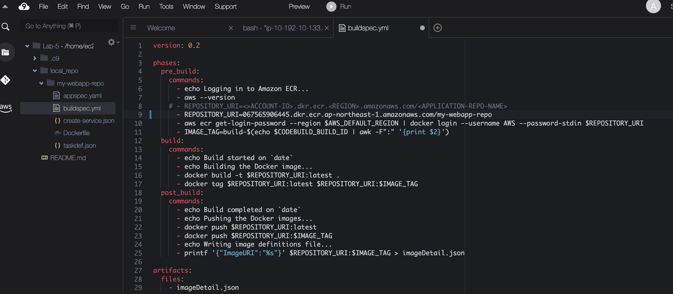
Task: Collapse the Lab-5 root folder
Action: coord(27,46)
